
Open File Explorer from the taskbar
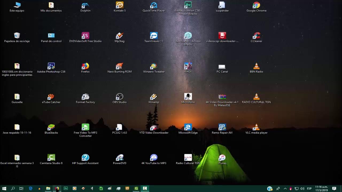point(48,189)
